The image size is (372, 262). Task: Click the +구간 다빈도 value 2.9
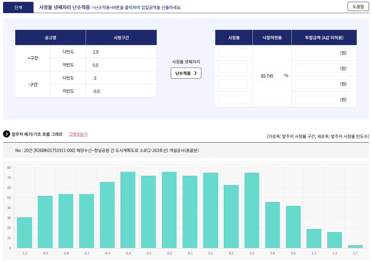pos(95,52)
